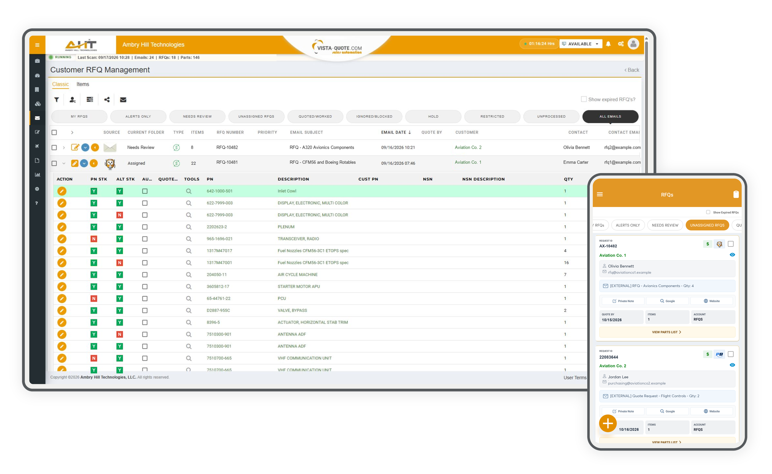Viewport: 772px width, 474px height.
Task: Open the Aviation Co. 2 customer link
Action: (468, 147)
